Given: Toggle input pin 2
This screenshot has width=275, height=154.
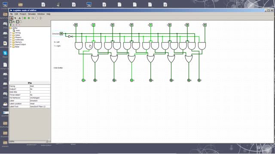Looking at the screenshot, I should pos(113,25).
